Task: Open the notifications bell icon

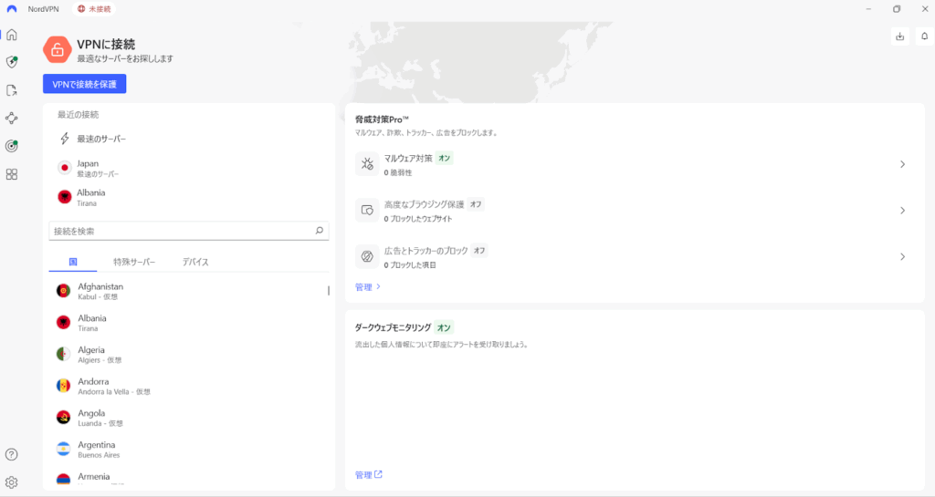Action: (x=923, y=36)
